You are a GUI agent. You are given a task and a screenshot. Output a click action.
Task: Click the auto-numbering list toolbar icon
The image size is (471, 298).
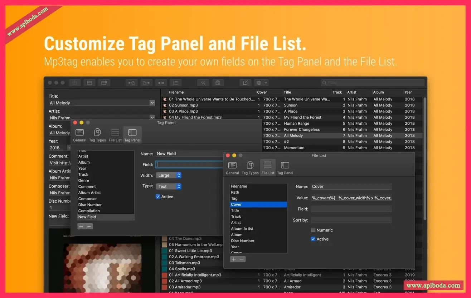click(176, 83)
